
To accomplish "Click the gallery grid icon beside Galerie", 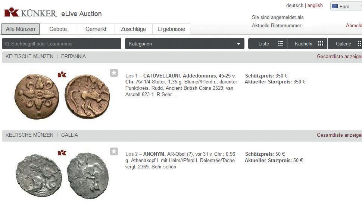I will point(359,44).
